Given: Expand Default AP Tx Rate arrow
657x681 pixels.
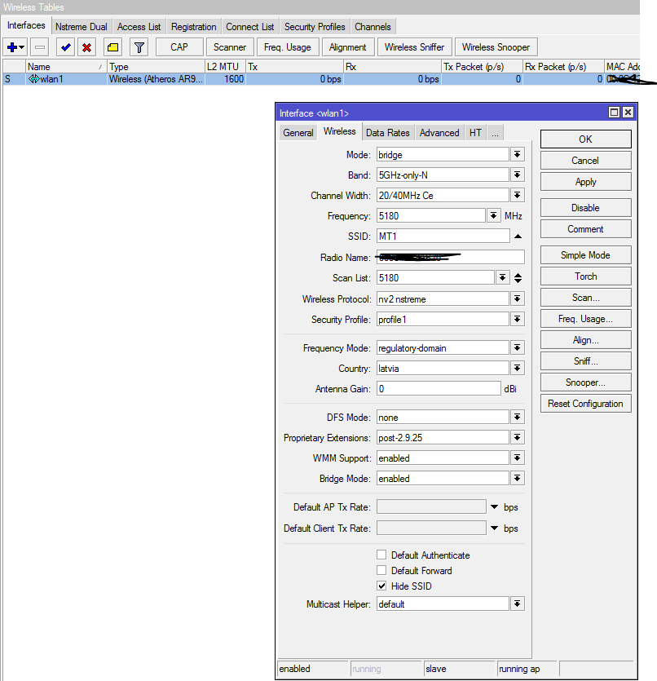Looking at the screenshot, I should 494,506.
